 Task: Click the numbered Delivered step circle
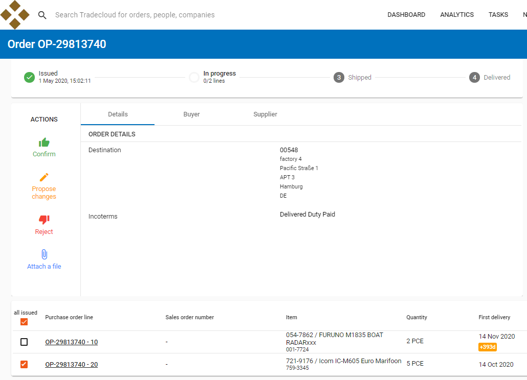pyautogui.click(x=474, y=77)
